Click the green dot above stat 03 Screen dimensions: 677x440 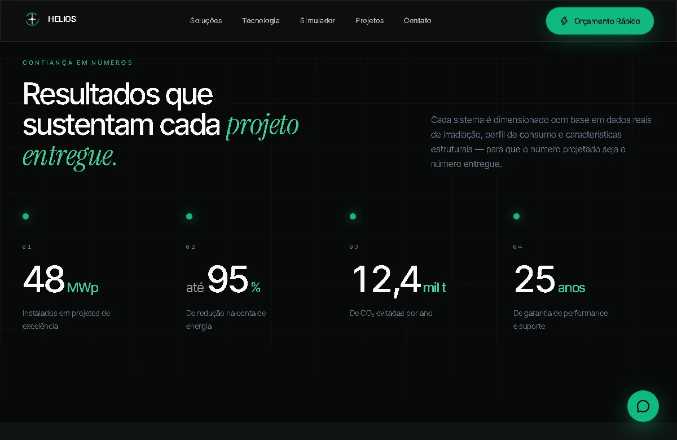(x=353, y=216)
